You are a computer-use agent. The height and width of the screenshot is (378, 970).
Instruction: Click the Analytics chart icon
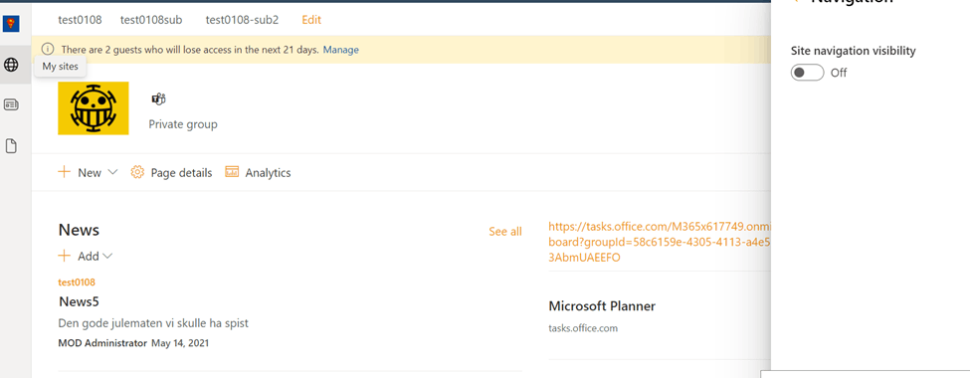pos(232,172)
